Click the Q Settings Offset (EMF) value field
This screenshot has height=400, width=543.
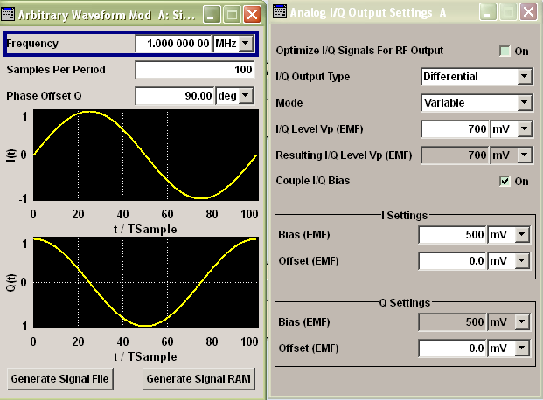pos(452,348)
